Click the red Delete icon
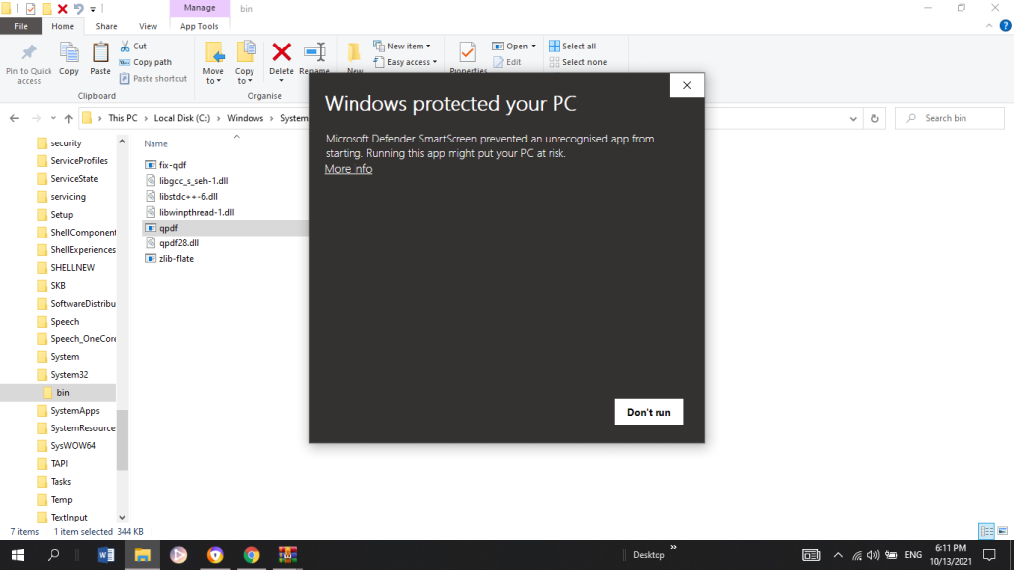 [x=282, y=52]
